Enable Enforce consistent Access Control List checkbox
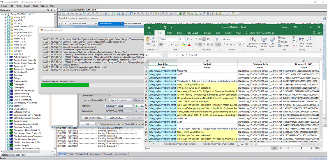 [98, 124]
